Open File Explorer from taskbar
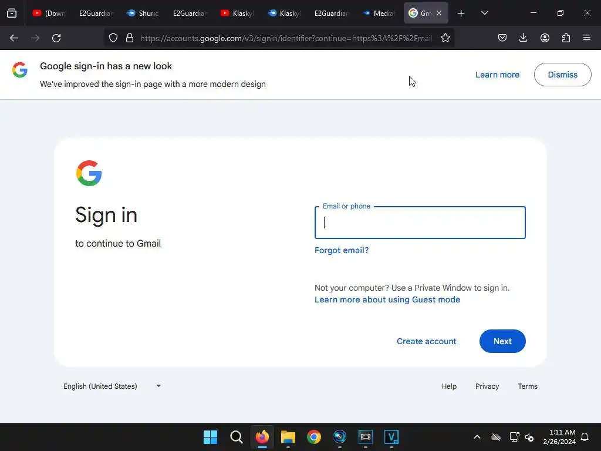 [288, 437]
